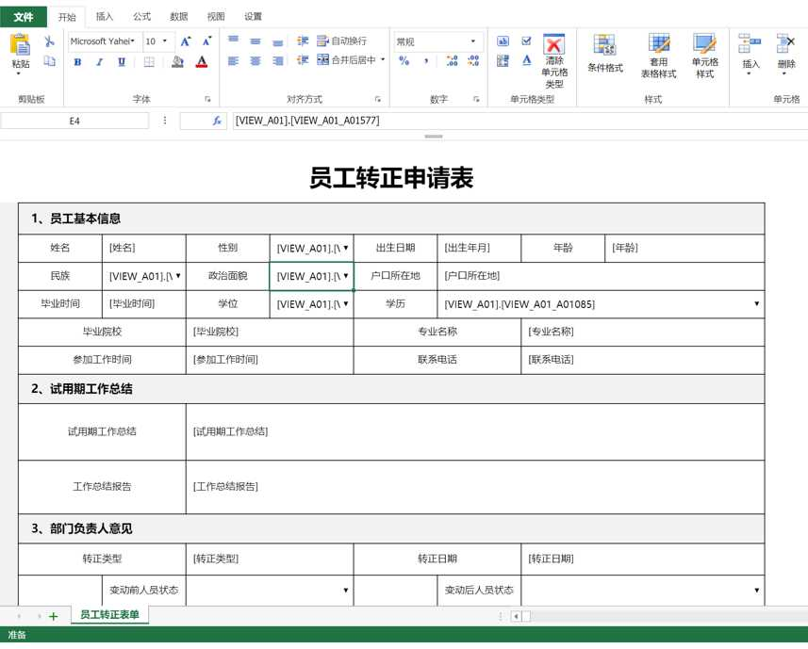This screenshot has height=649, width=808.
Task: Apply percent number style
Action: coord(404,60)
